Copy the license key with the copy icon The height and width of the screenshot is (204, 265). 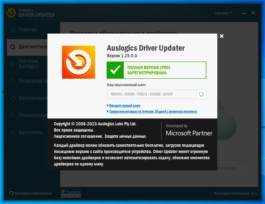point(201,94)
